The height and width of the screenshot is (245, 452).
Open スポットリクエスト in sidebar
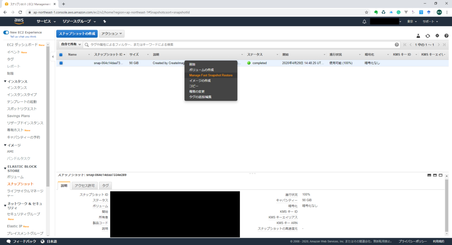21,109
